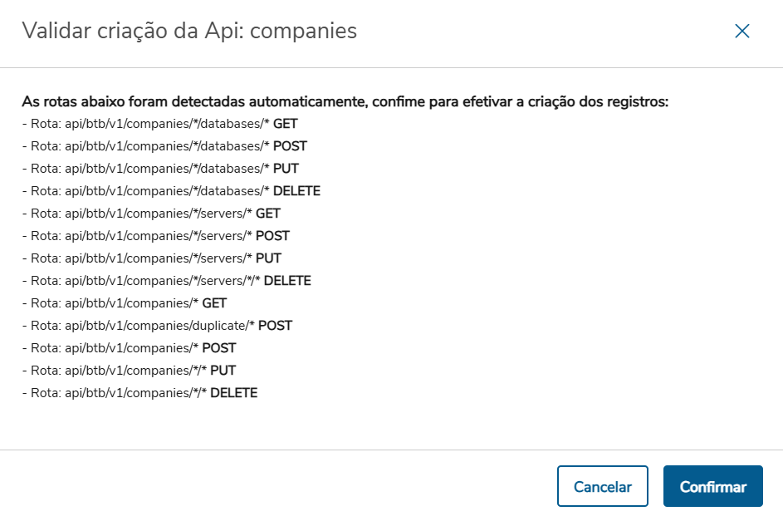This screenshot has width=783, height=521.
Task: Select the companies/* POST route line
Action: [x=129, y=348]
